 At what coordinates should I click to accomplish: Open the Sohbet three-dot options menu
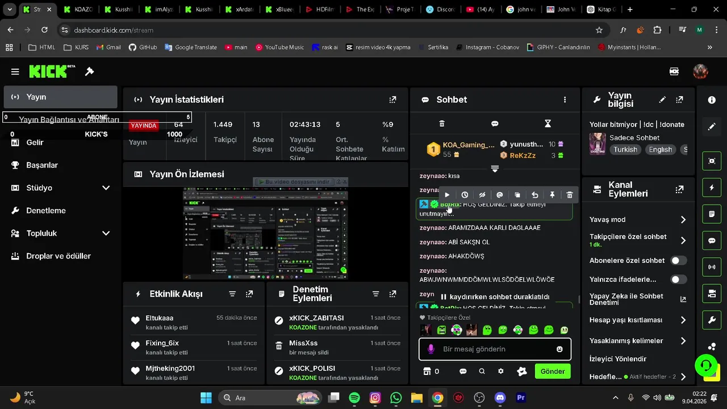click(565, 99)
